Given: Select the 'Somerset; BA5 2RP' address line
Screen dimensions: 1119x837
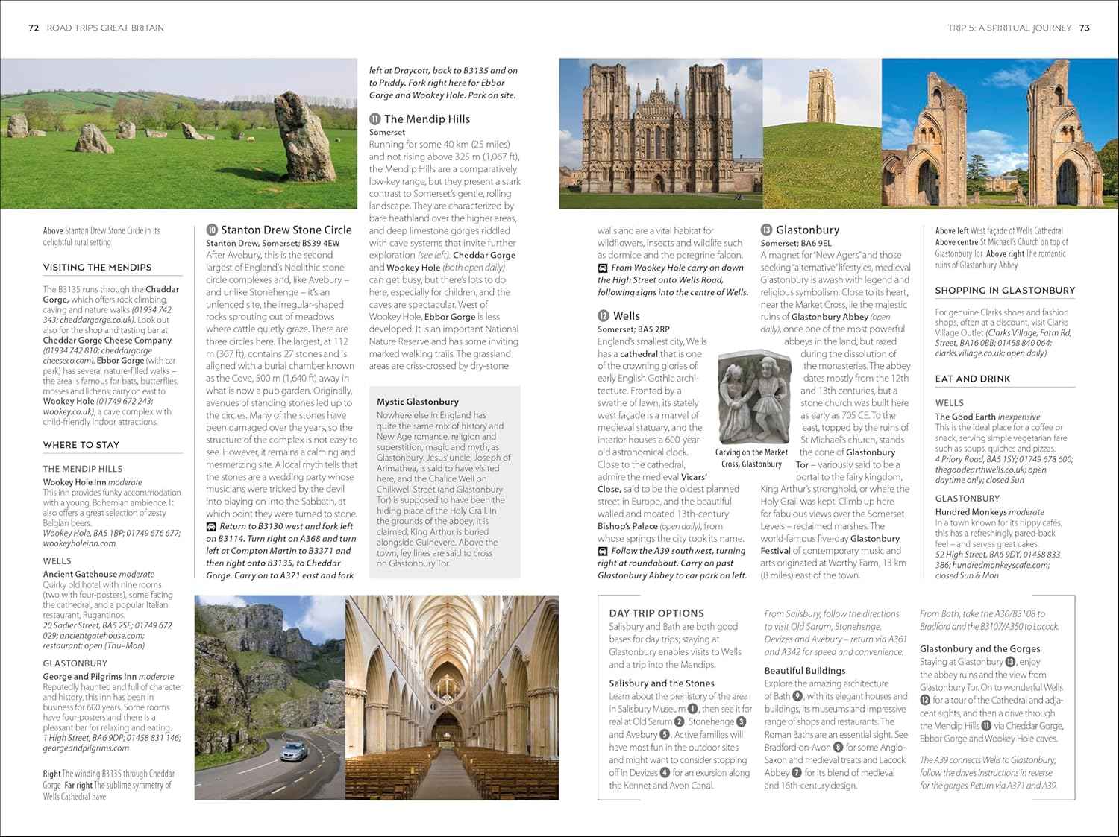Looking at the screenshot, I should tap(633, 329).
